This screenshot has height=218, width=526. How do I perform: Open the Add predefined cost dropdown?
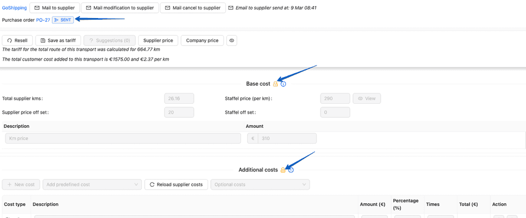pos(92,185)
